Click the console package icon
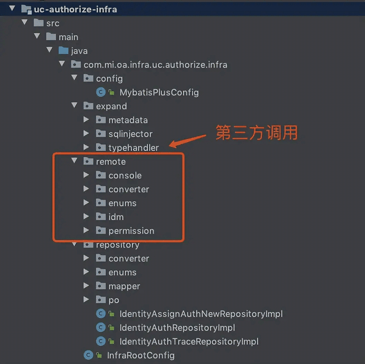Image resolution: width=365 pixels, height=364 pixels. tap(101, 175)
